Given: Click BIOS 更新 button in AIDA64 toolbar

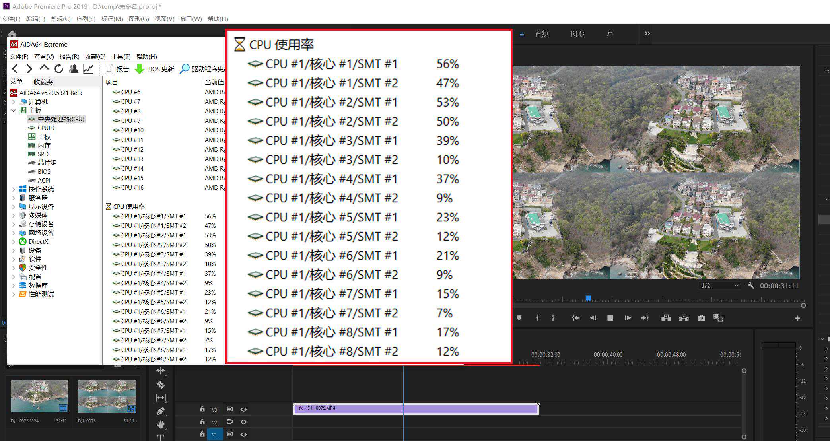Looking at the screenshot, I should tap(155, 69).
